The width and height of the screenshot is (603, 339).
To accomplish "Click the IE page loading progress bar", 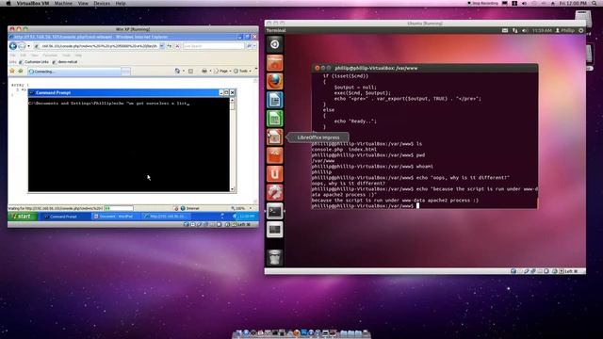I will [x=119, y=208].
